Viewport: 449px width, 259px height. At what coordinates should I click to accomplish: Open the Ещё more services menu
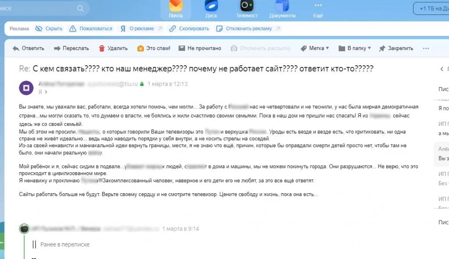pos(318,9)
